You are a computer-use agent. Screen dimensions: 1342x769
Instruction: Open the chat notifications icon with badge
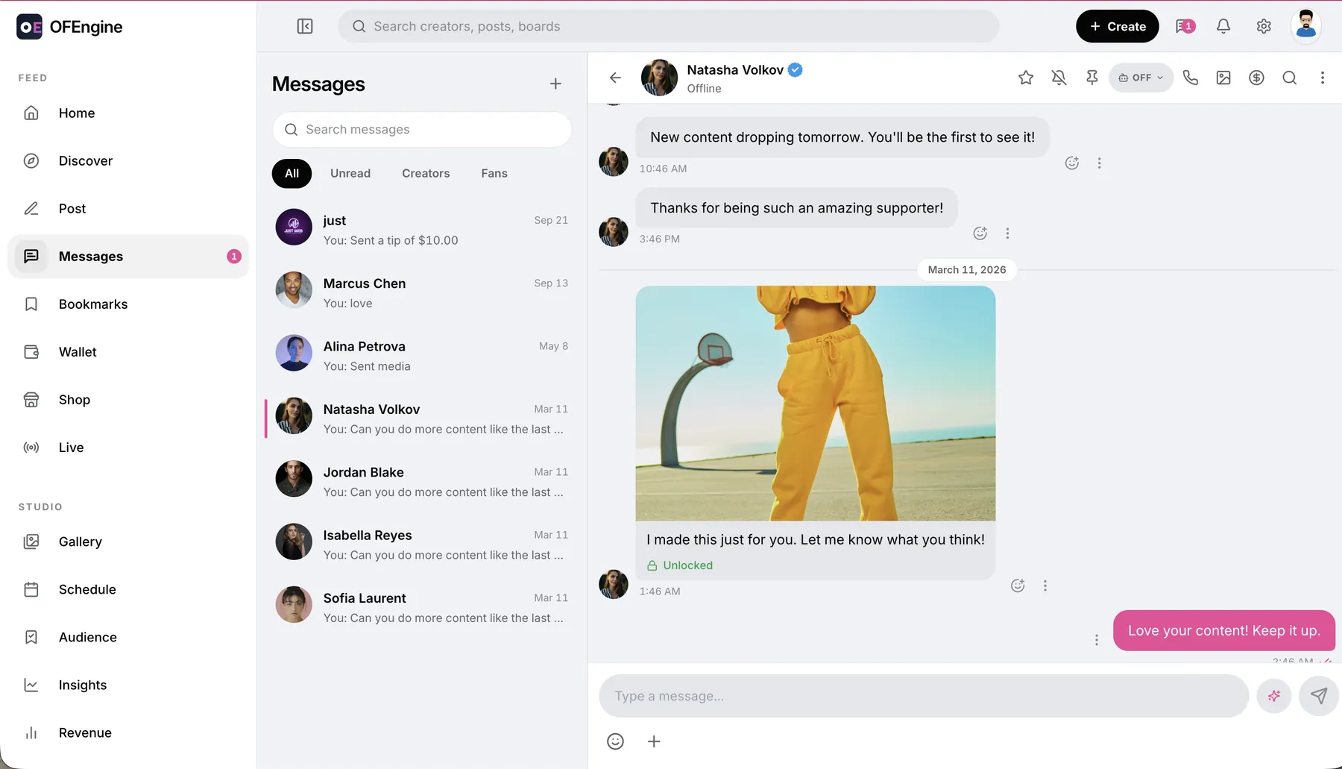[1185, 26]
